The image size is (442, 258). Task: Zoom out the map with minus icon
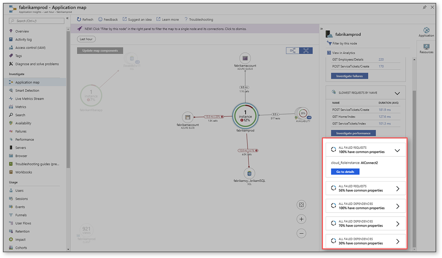coord(302,233)
